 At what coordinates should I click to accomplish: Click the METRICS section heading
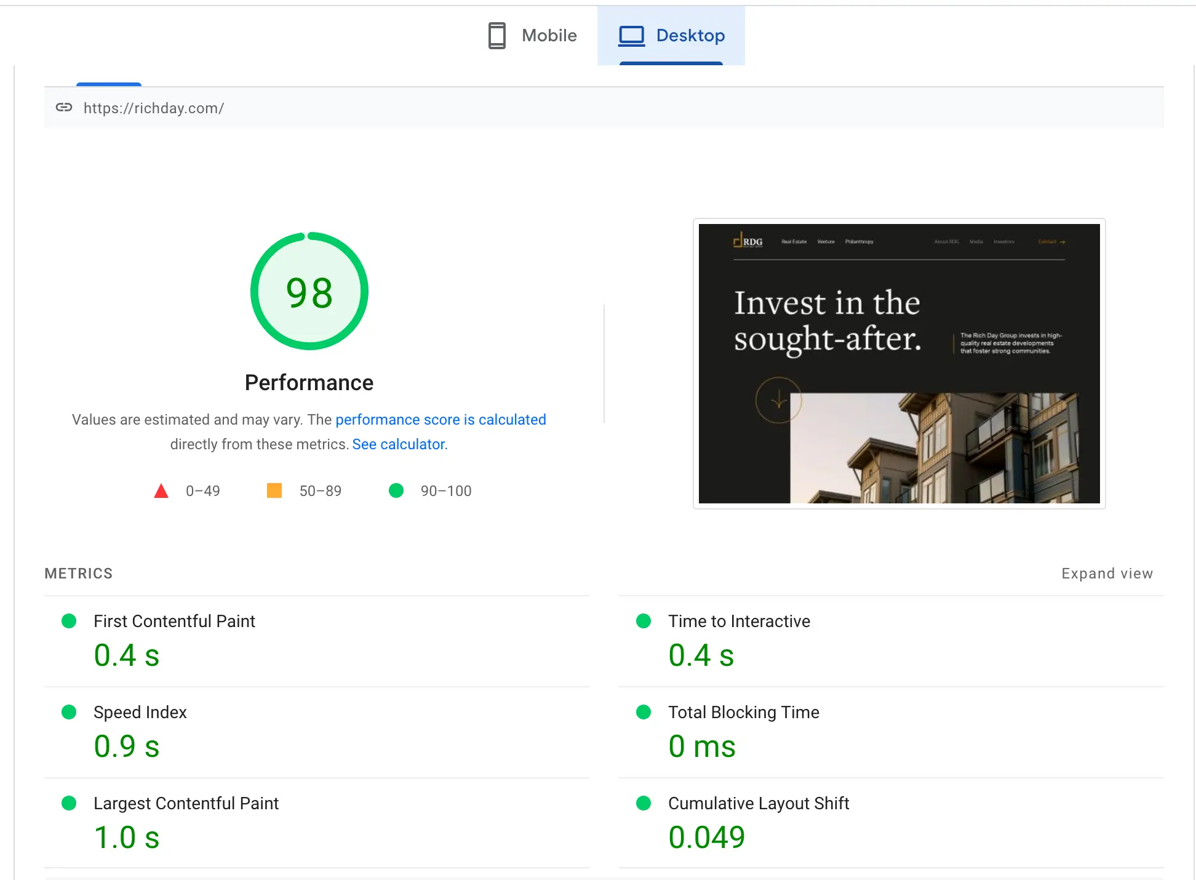(x=79, y=574)
